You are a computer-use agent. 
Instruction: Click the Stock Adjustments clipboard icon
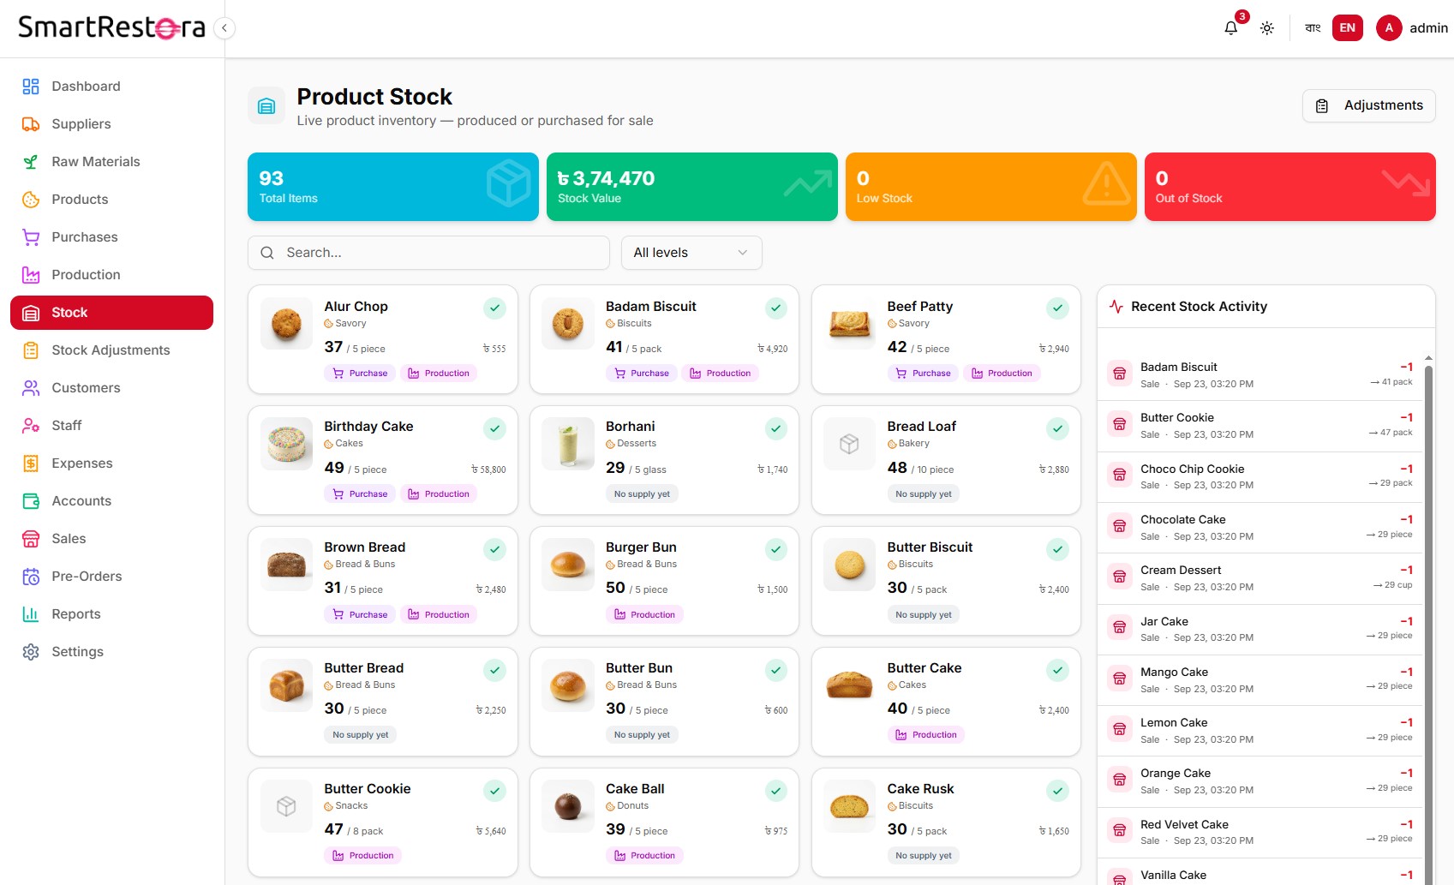31,350
